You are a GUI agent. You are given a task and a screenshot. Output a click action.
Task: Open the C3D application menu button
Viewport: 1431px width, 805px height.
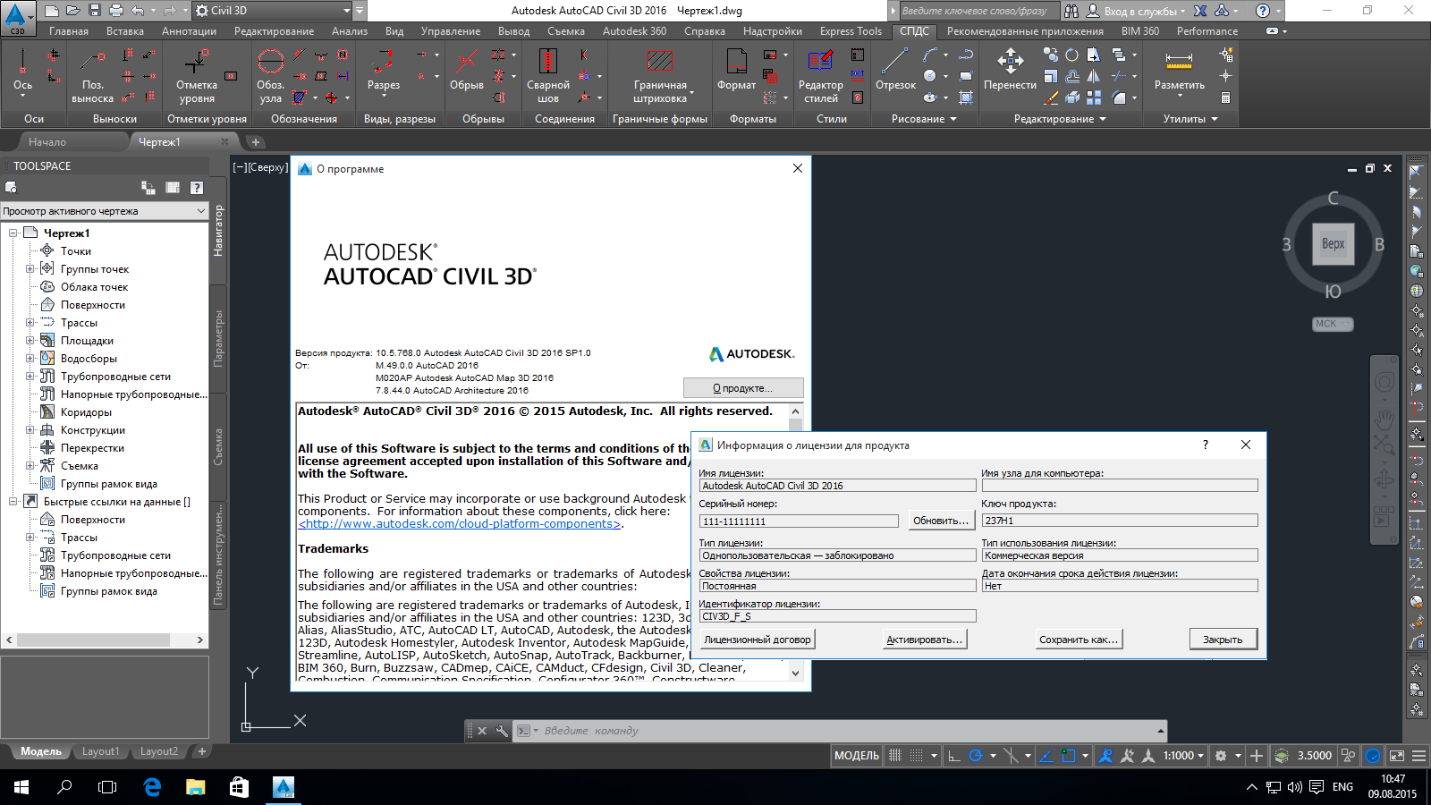coord(17,17)
